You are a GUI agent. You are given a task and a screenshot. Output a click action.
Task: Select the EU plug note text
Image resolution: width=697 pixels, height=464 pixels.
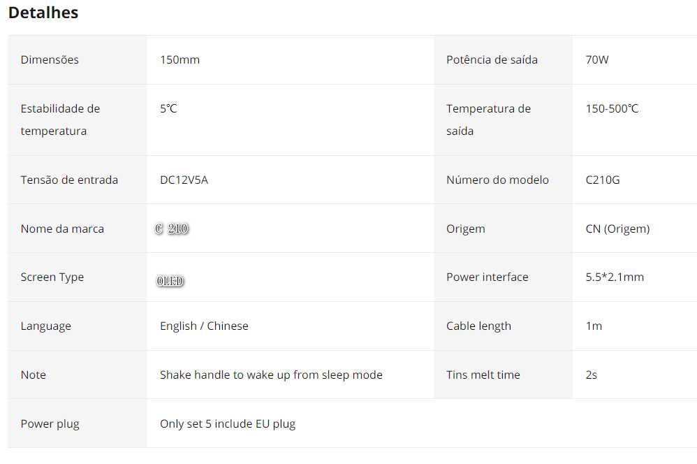coord(228,423)
